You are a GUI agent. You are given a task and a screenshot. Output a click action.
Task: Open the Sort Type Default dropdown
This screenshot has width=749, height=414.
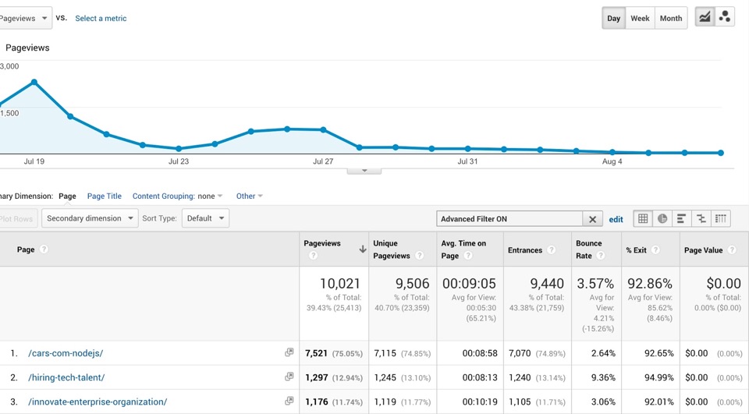pos(205,218)
